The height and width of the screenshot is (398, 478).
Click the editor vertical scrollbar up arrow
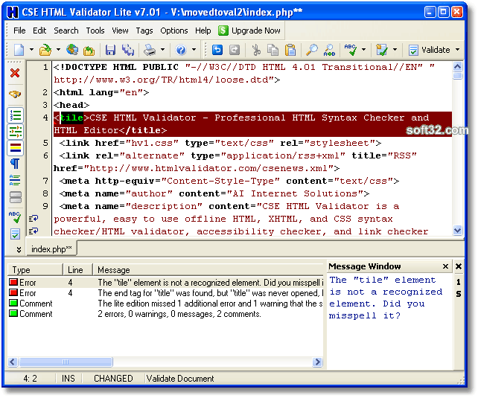pos(458,66)
